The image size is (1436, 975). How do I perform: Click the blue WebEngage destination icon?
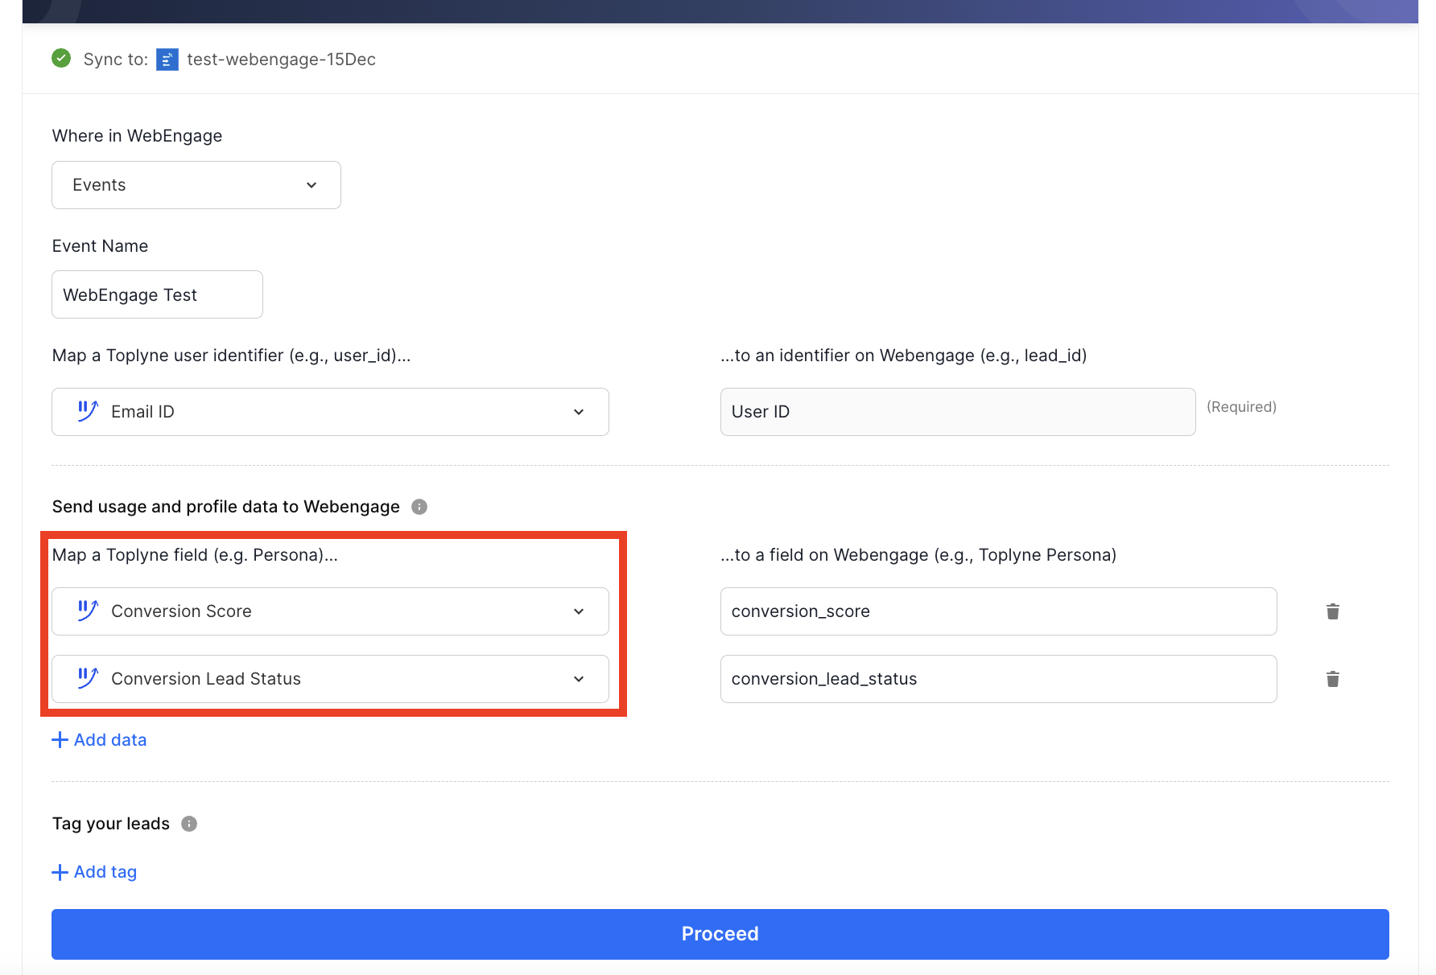[x=167, y=60]
